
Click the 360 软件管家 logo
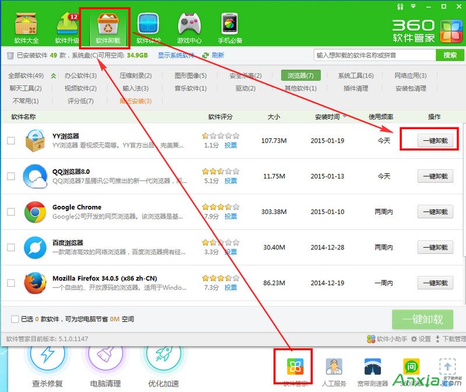point(427,31)
